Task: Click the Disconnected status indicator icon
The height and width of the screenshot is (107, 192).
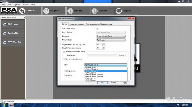Action: click(x=2, y=101)
